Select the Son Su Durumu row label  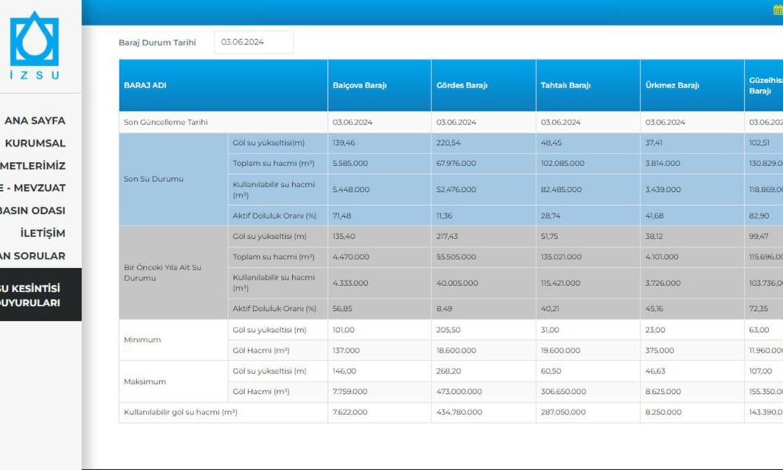coord(153,179)
